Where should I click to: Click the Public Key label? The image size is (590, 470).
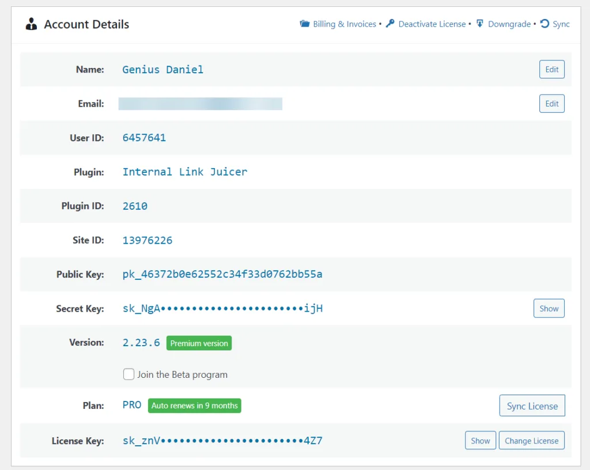[80, 275]
